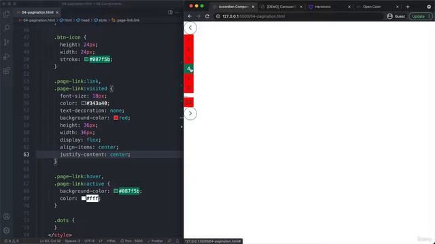Click the circular icon at the tab strip's end
Screen dimensions: 435x244
[429, 7]
